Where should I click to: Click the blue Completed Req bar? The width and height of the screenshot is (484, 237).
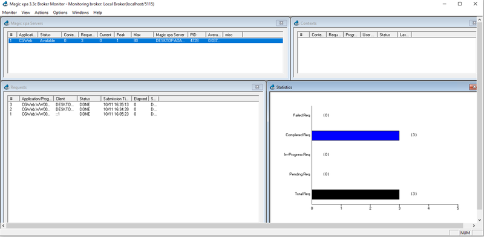coord(356,136)
